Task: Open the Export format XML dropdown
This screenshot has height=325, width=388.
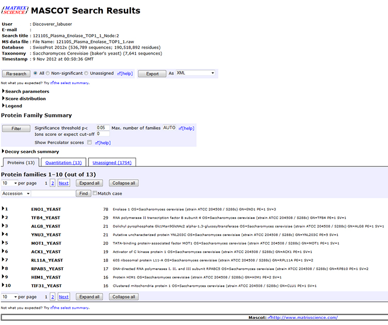Action: coord(195,73)
